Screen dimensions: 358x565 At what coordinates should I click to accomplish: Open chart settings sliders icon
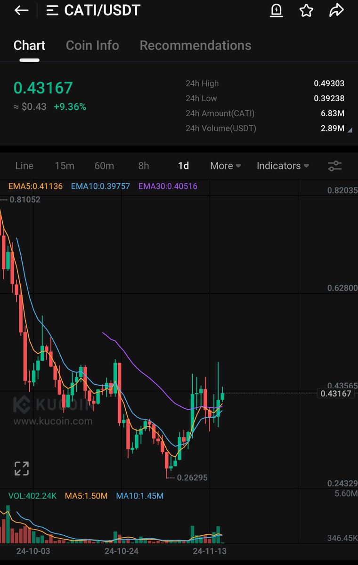point(335,166)
